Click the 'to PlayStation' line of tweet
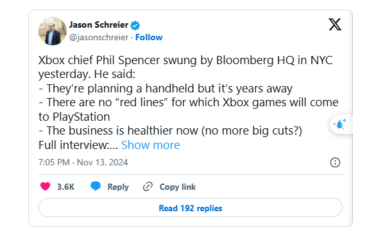378x237 pixels. 74,117
